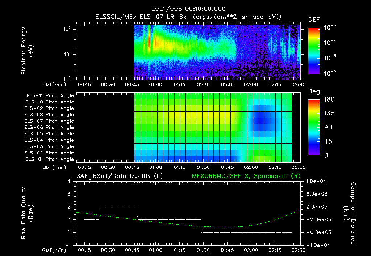The width and height of the screenshot is (371, 256).
Task: Select the ELS-01 Pitch Angle row label
Action: [50, 159]
